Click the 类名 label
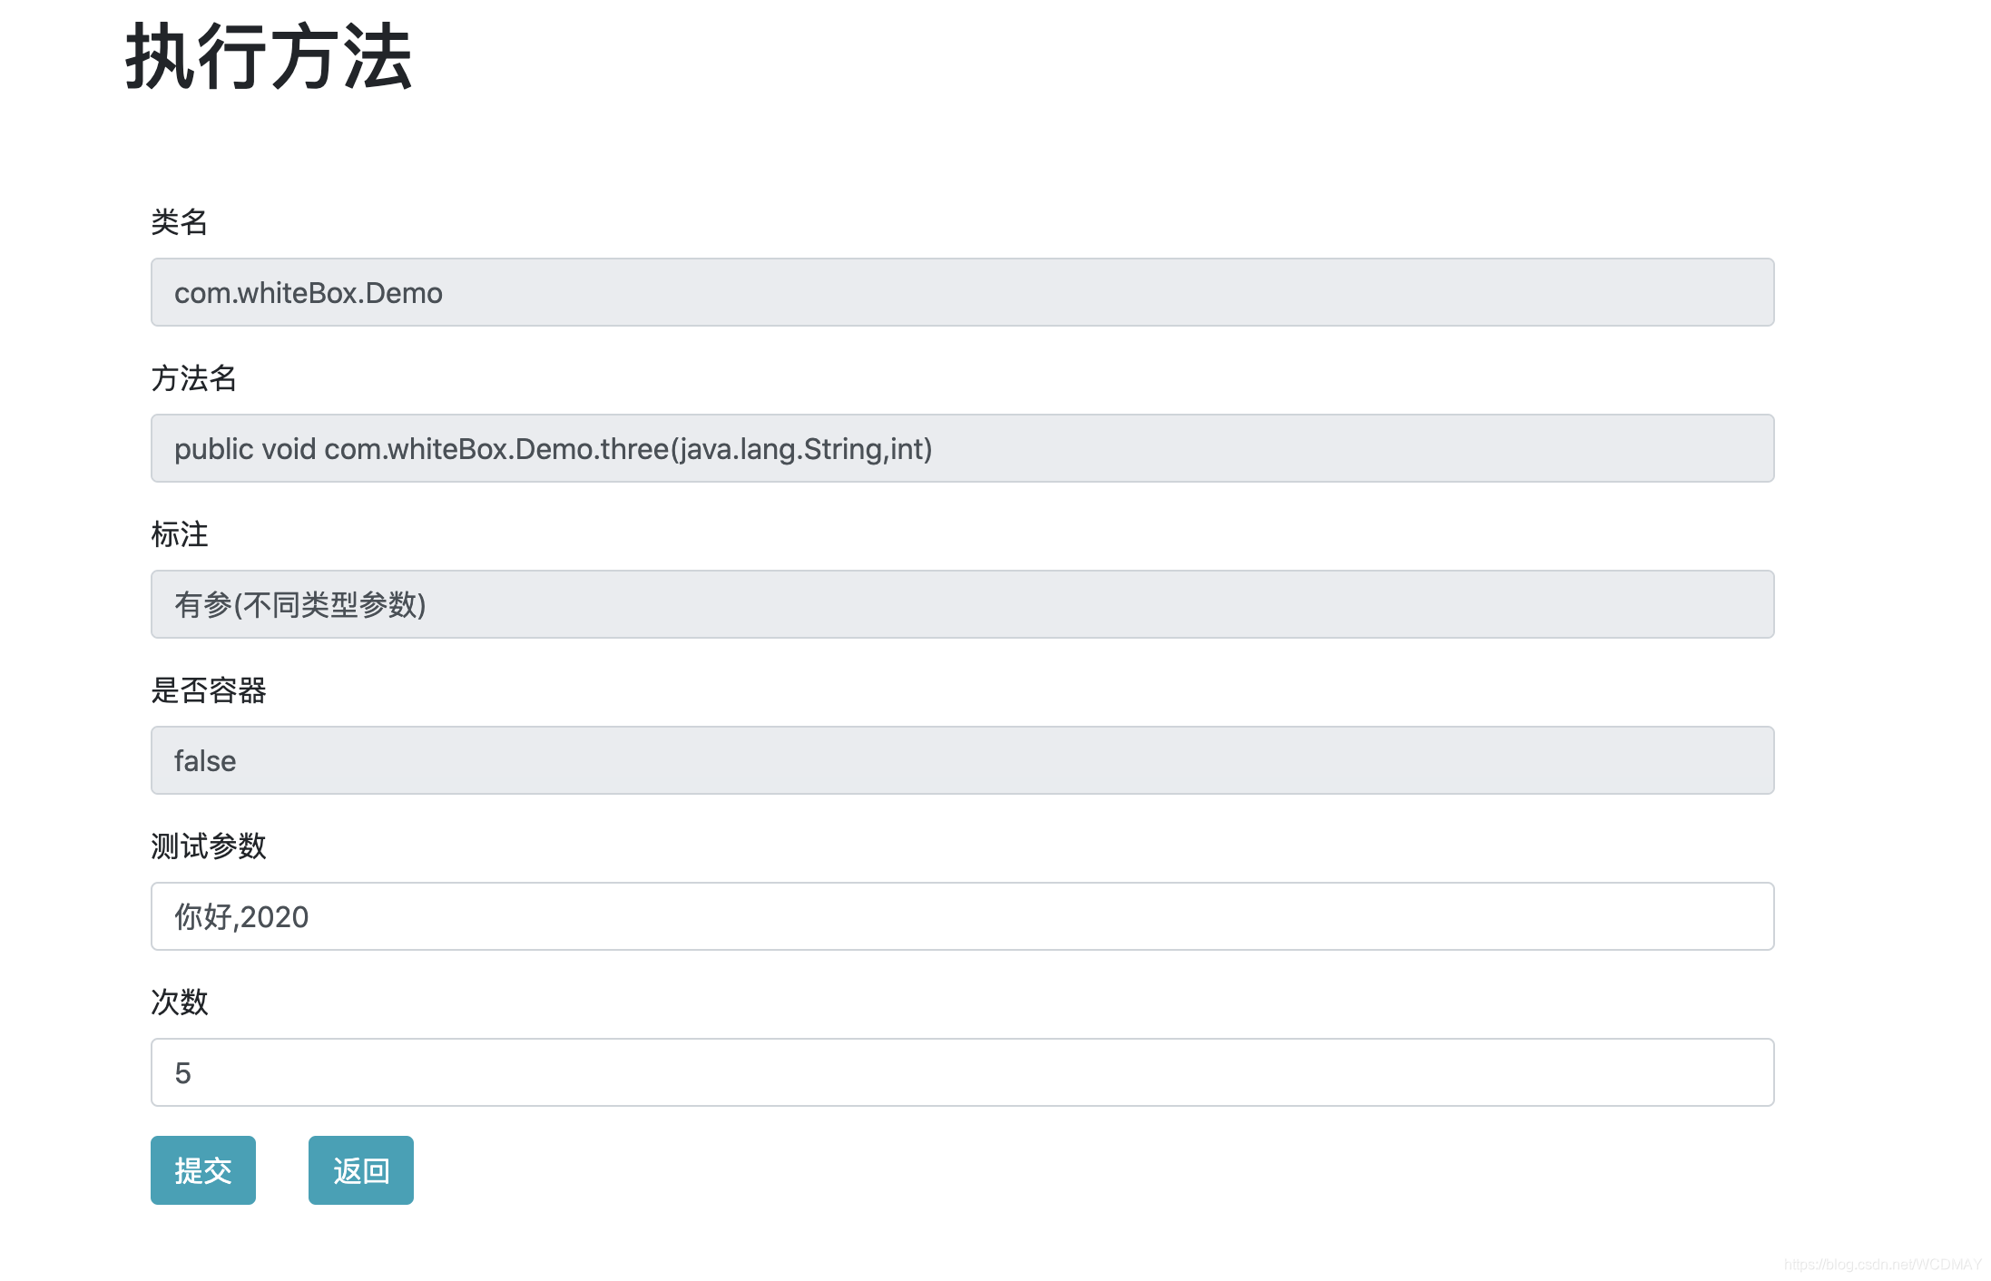 [179, 221]
